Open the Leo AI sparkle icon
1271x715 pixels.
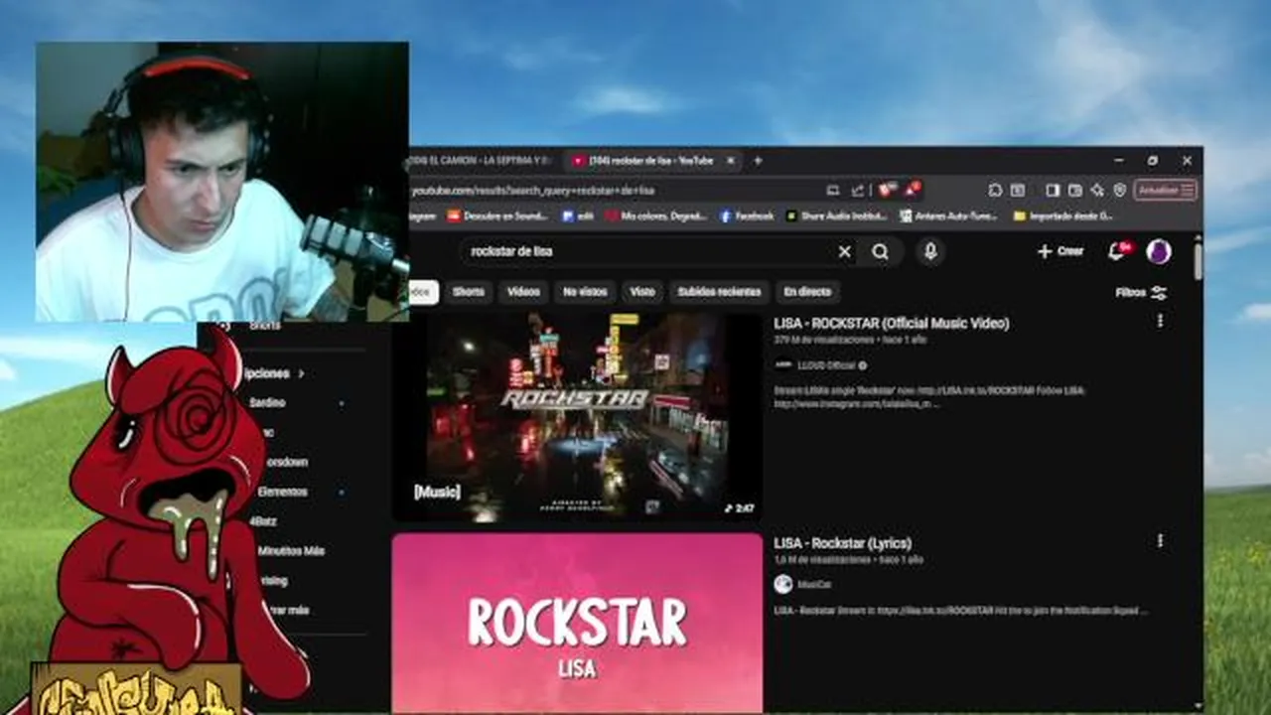[1097, 190]
